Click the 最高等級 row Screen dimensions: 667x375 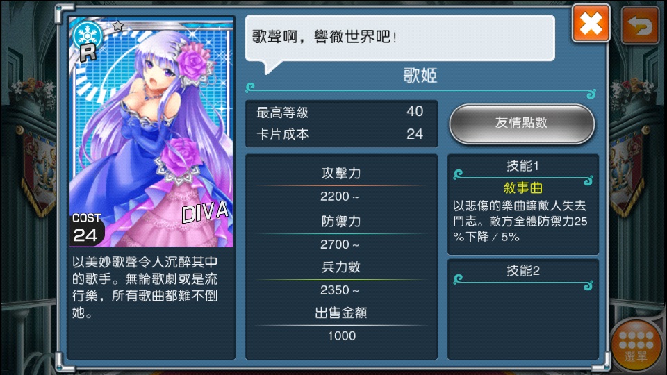(x=341, y=112)
